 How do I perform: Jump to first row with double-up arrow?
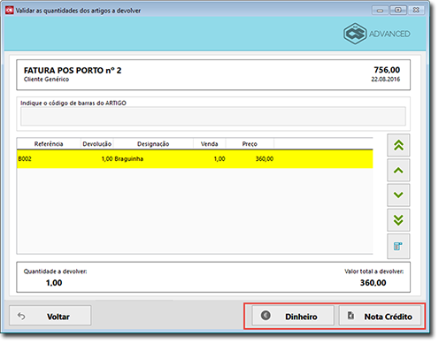pyautogui.click(x=398, y=145)
